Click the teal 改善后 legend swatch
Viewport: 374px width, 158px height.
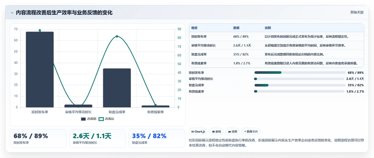point(101,119)
